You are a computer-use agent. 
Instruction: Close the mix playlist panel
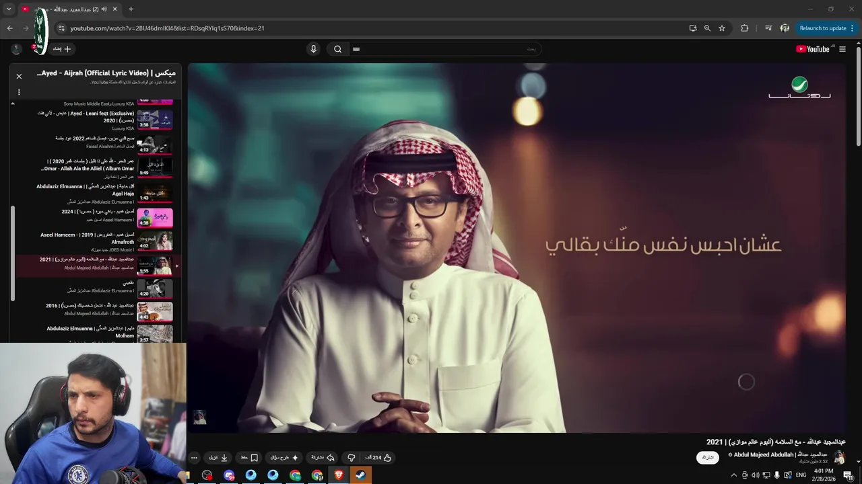coord(19,77)
